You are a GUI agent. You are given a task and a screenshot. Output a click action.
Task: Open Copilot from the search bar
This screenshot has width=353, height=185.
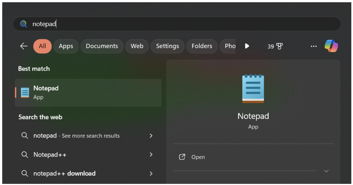(331, 46)
